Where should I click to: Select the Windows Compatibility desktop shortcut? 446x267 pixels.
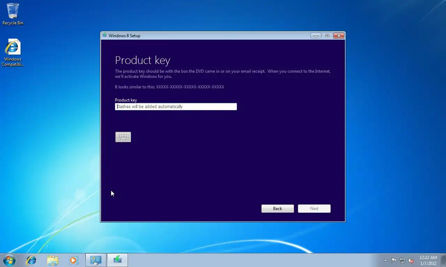pos(13,53)
